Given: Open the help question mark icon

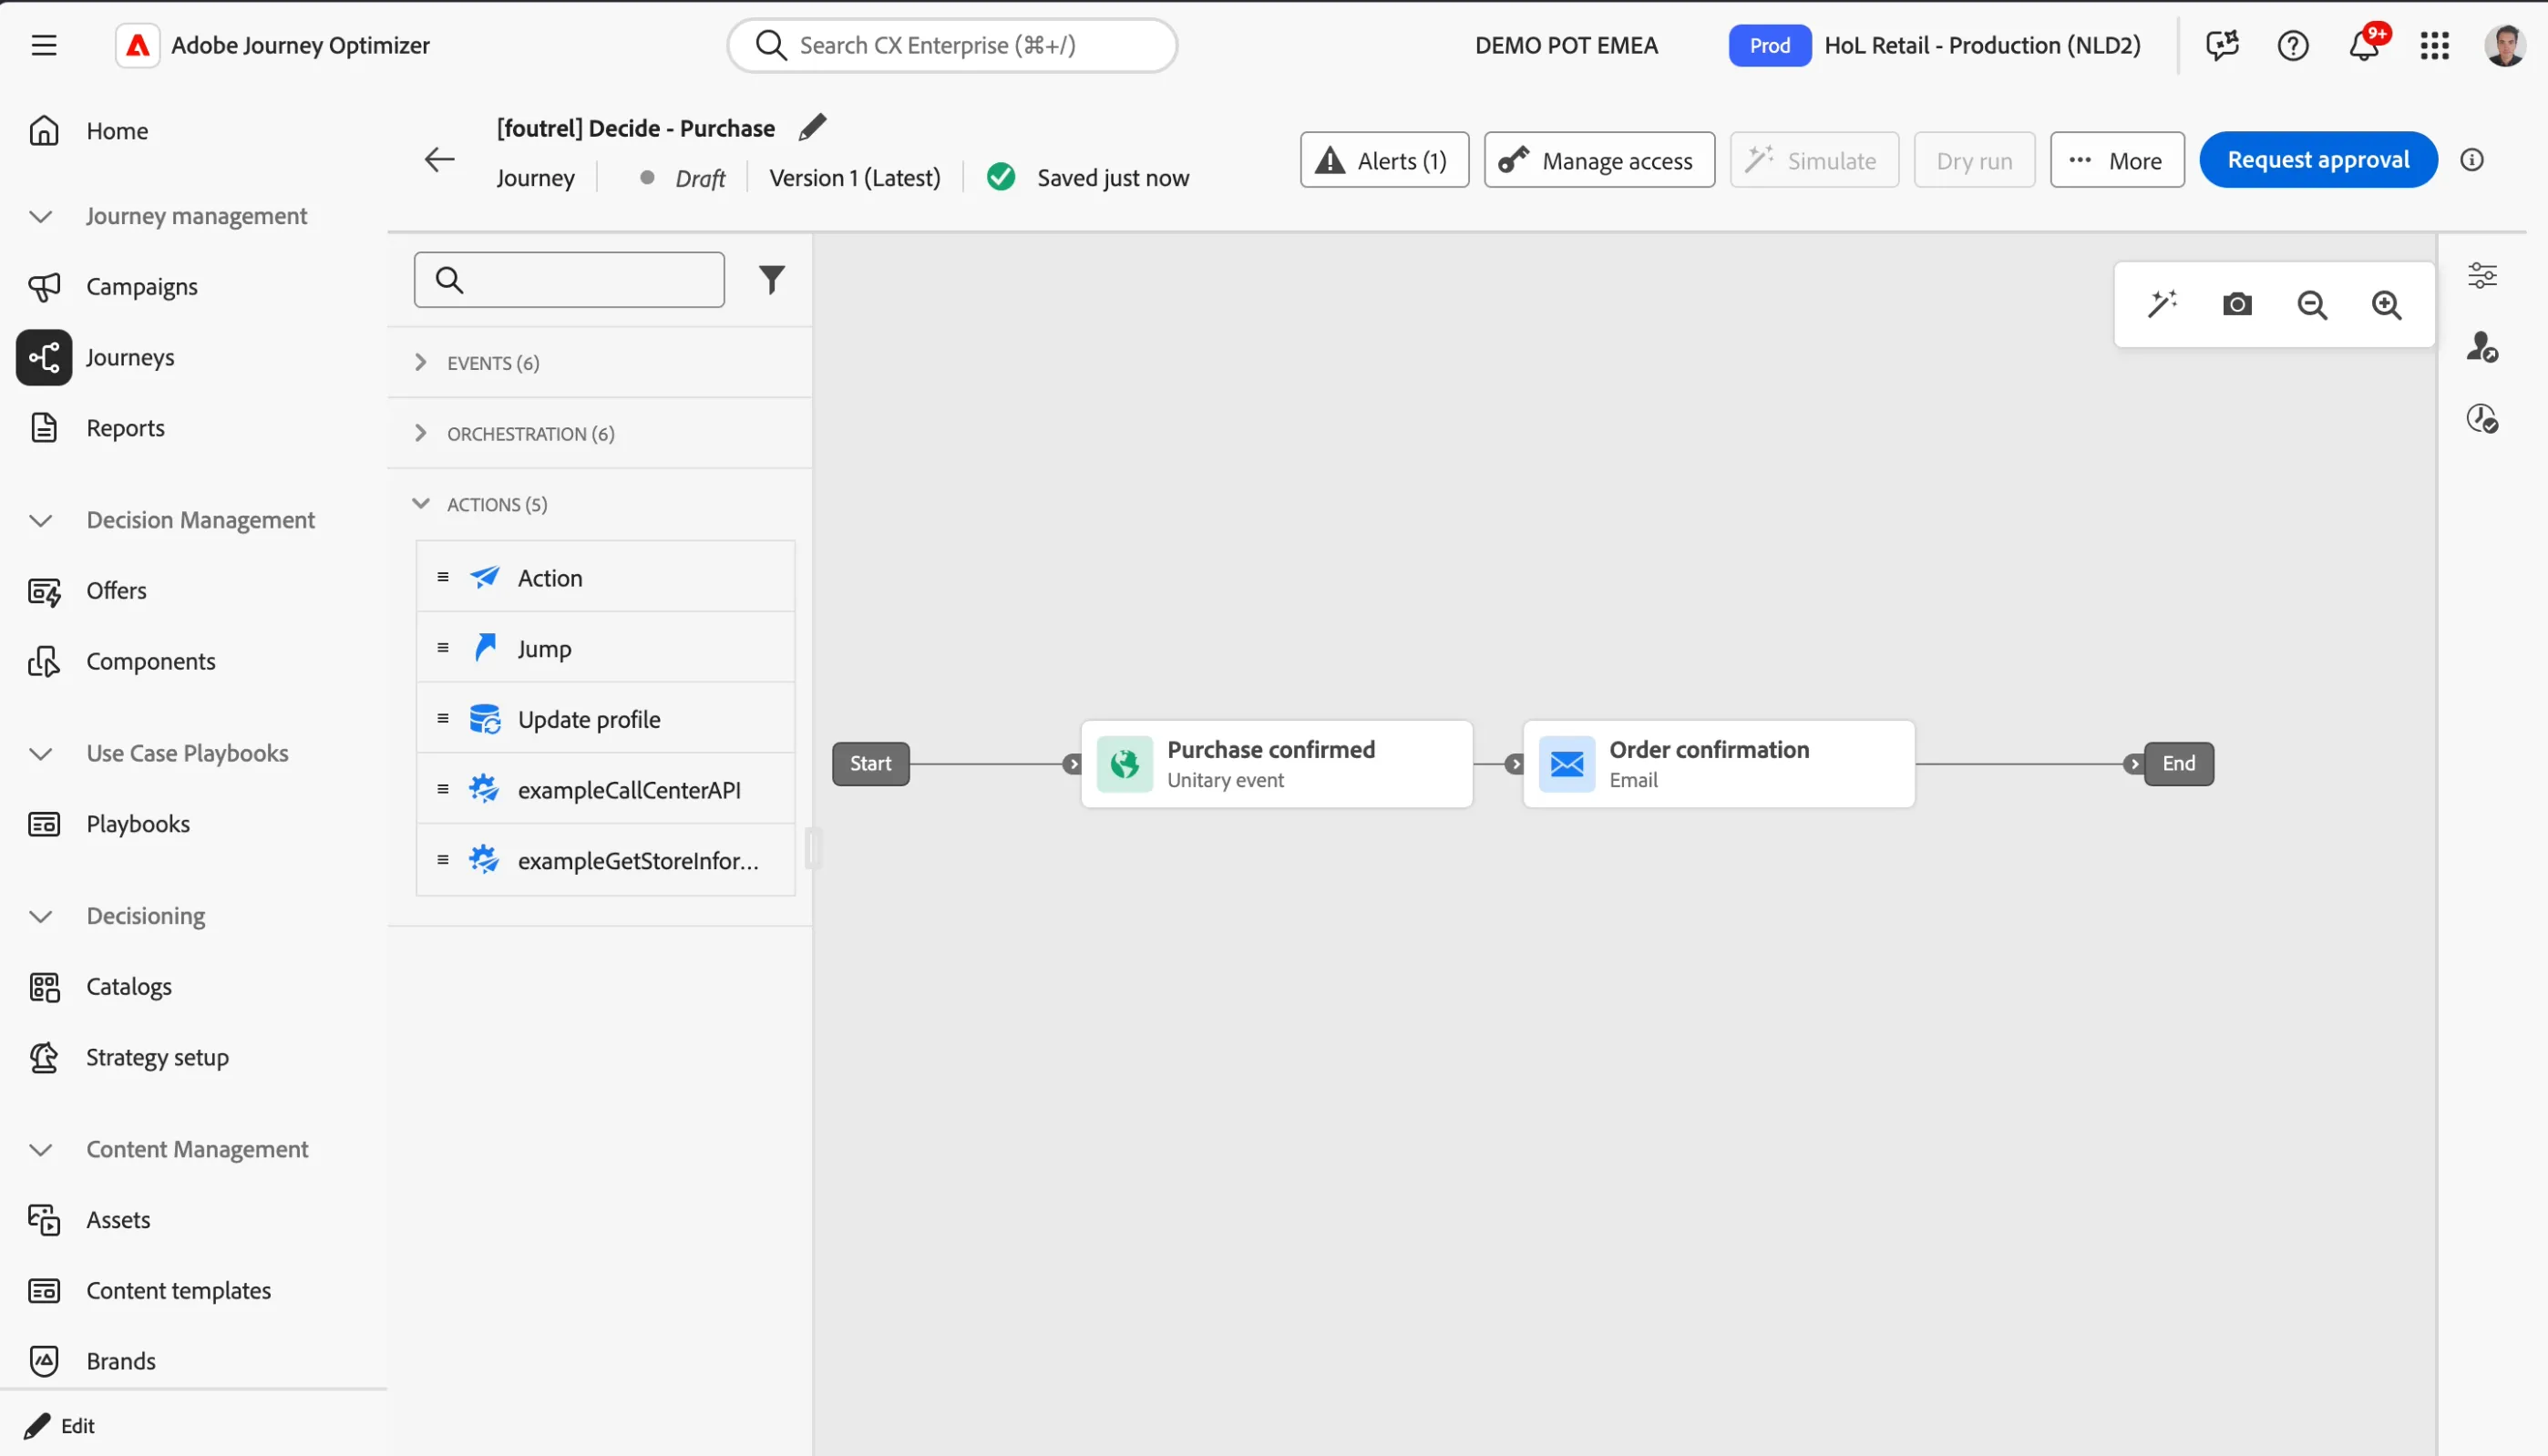Looking at the screenshot, I should [x=2293, y=45].
